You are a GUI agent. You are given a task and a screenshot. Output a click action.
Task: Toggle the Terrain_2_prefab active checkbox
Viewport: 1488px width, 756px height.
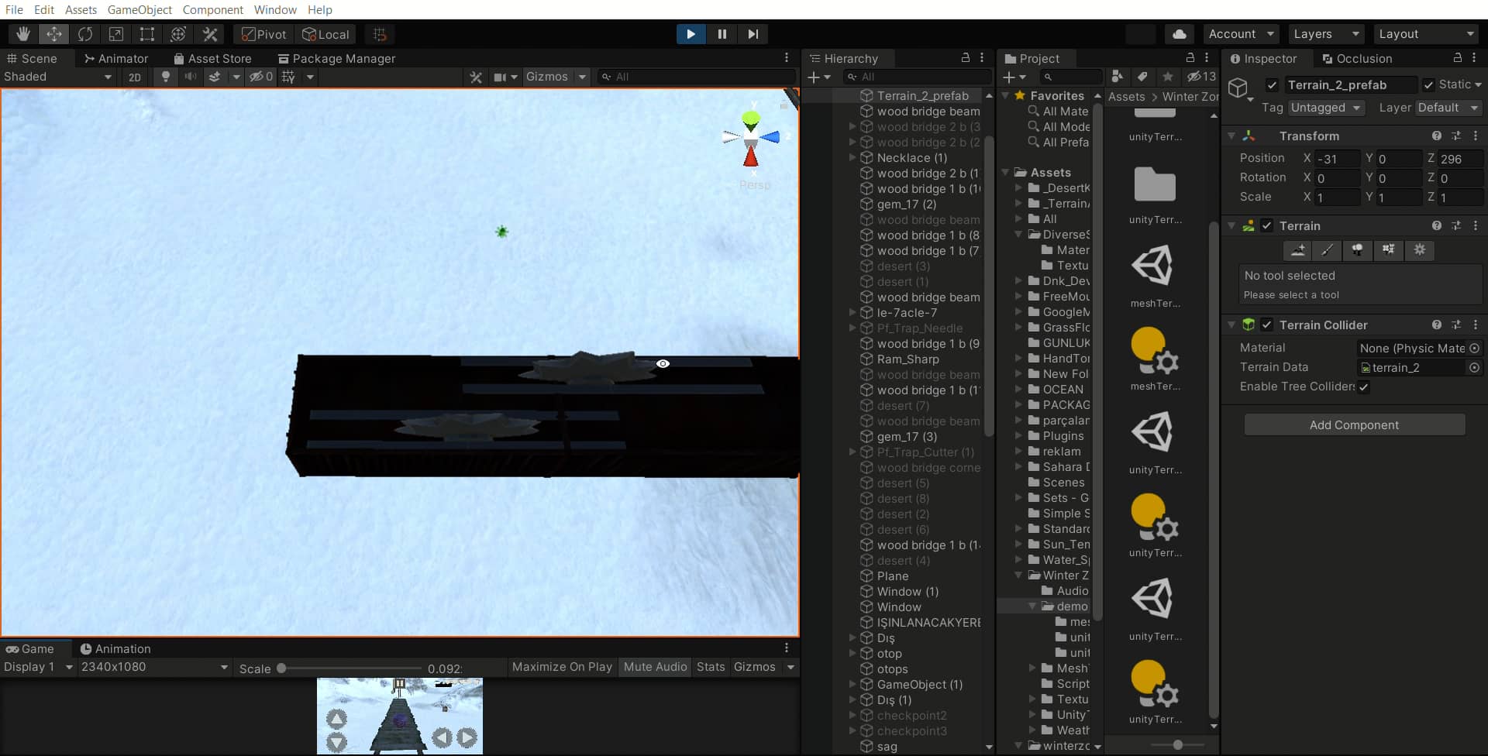pos(1272,85)
